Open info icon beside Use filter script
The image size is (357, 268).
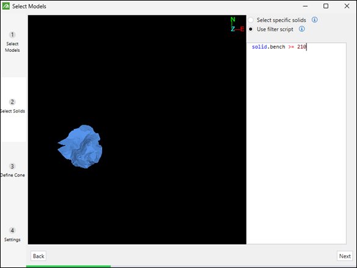point(301,29)
